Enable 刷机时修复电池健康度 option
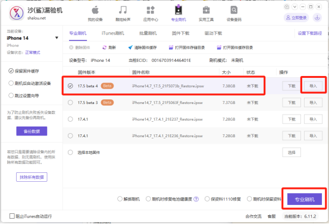Image resolution: width=329 pixels, height=224 pixels. (x=148, y=199)
